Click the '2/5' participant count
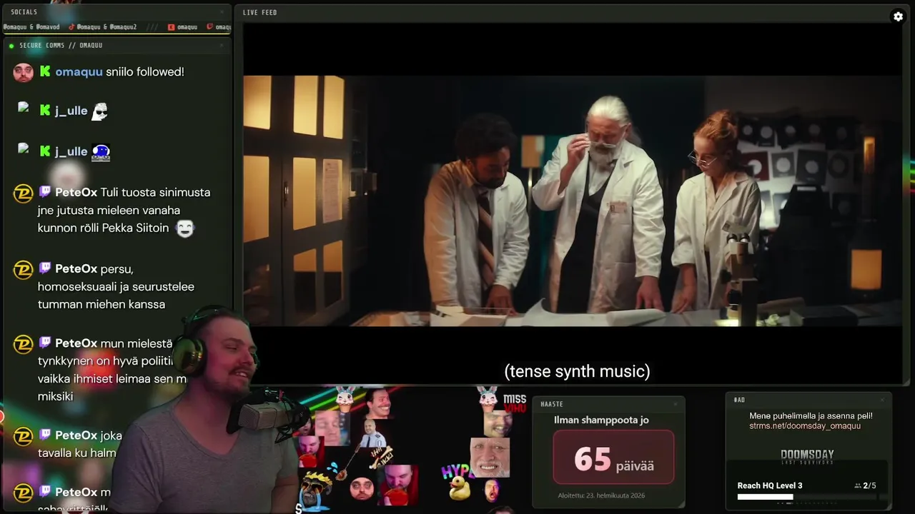Viewport: 915px width, 514px height. click(x=869, y=485)
